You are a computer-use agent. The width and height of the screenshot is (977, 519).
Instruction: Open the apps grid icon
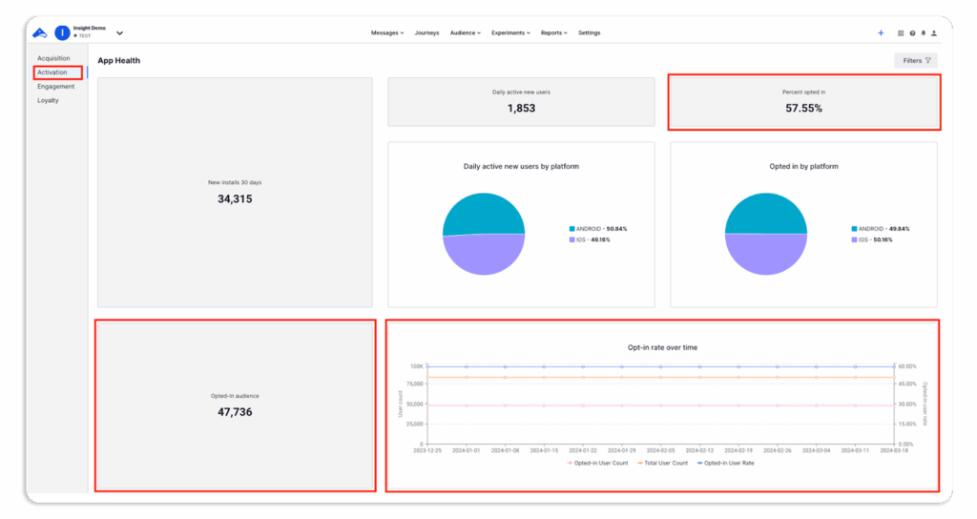point(901,33)
